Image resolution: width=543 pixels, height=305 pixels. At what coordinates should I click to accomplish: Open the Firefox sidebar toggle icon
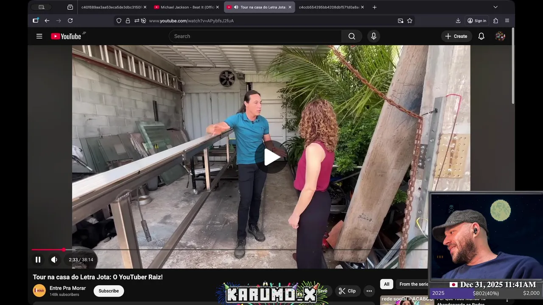36,21
